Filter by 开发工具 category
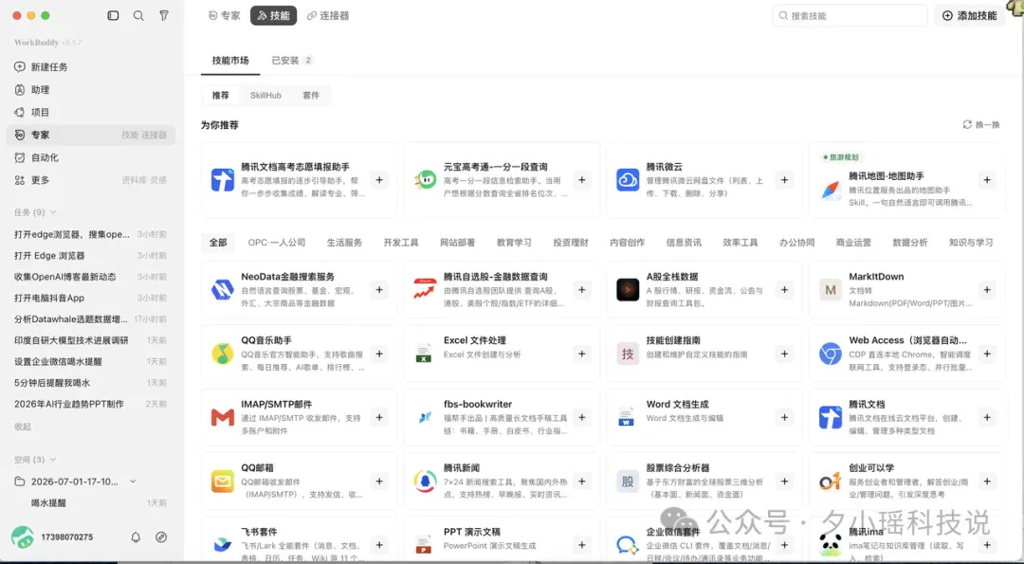1024x564 pixels. (x=401, y=242)
